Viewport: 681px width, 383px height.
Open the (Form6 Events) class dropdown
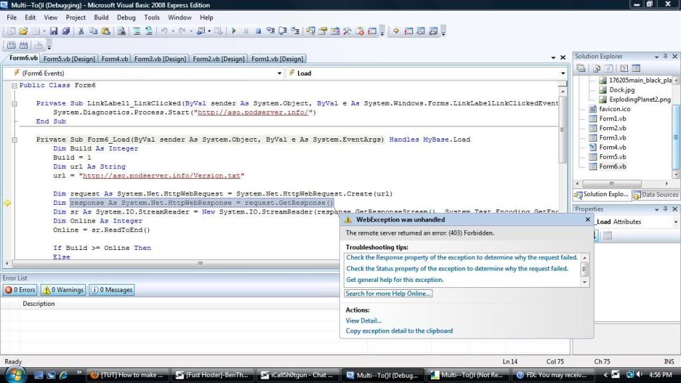pyautogui.click(x=279, y=73)
